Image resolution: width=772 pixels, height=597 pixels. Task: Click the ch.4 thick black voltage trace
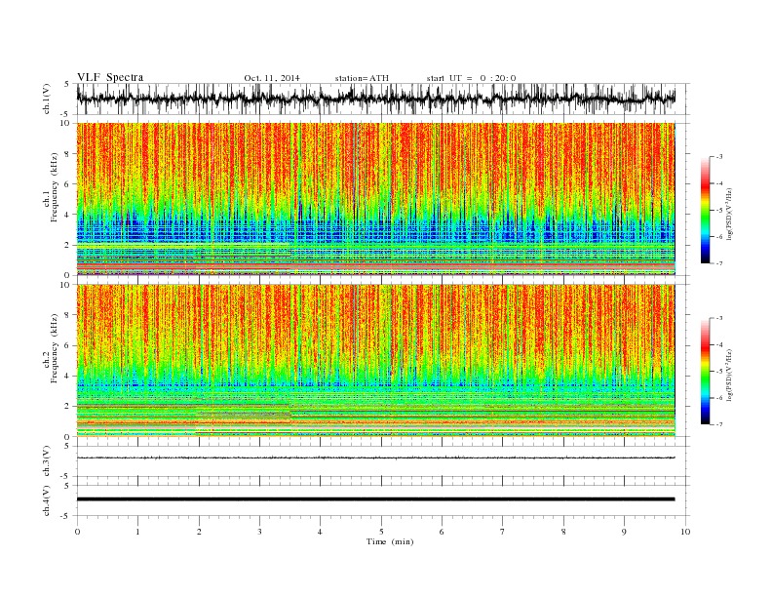(376, 499)
